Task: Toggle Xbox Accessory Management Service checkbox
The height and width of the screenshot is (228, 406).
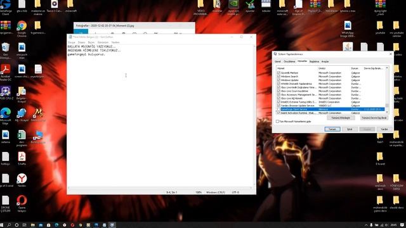Action: 278,94
